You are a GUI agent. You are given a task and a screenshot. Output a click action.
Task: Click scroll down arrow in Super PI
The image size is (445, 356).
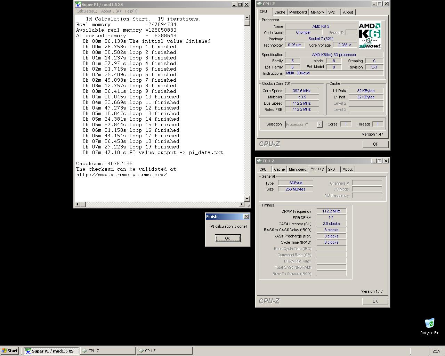pos(247,199)
